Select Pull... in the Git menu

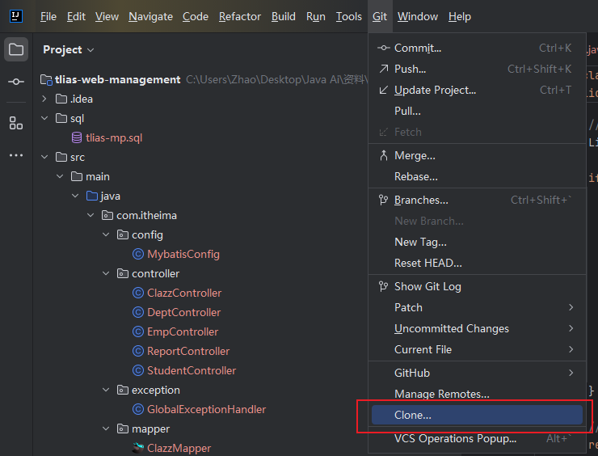477,111
